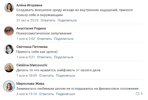Open Алёна Игоревна's avatar photo
This screenshot has width=148, height=100.
[x=9, y=8]
